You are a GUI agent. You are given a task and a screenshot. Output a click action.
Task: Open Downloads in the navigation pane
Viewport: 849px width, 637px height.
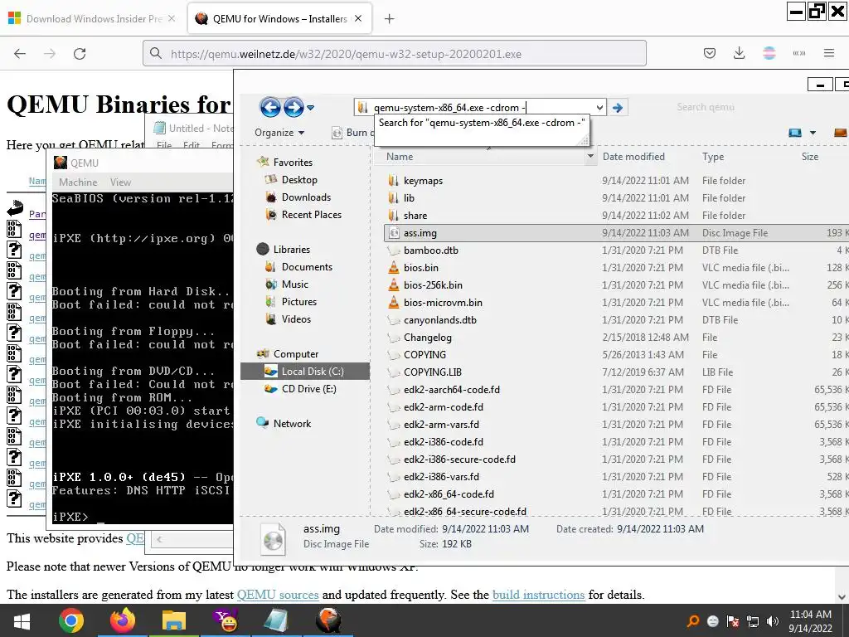(306, 197)
